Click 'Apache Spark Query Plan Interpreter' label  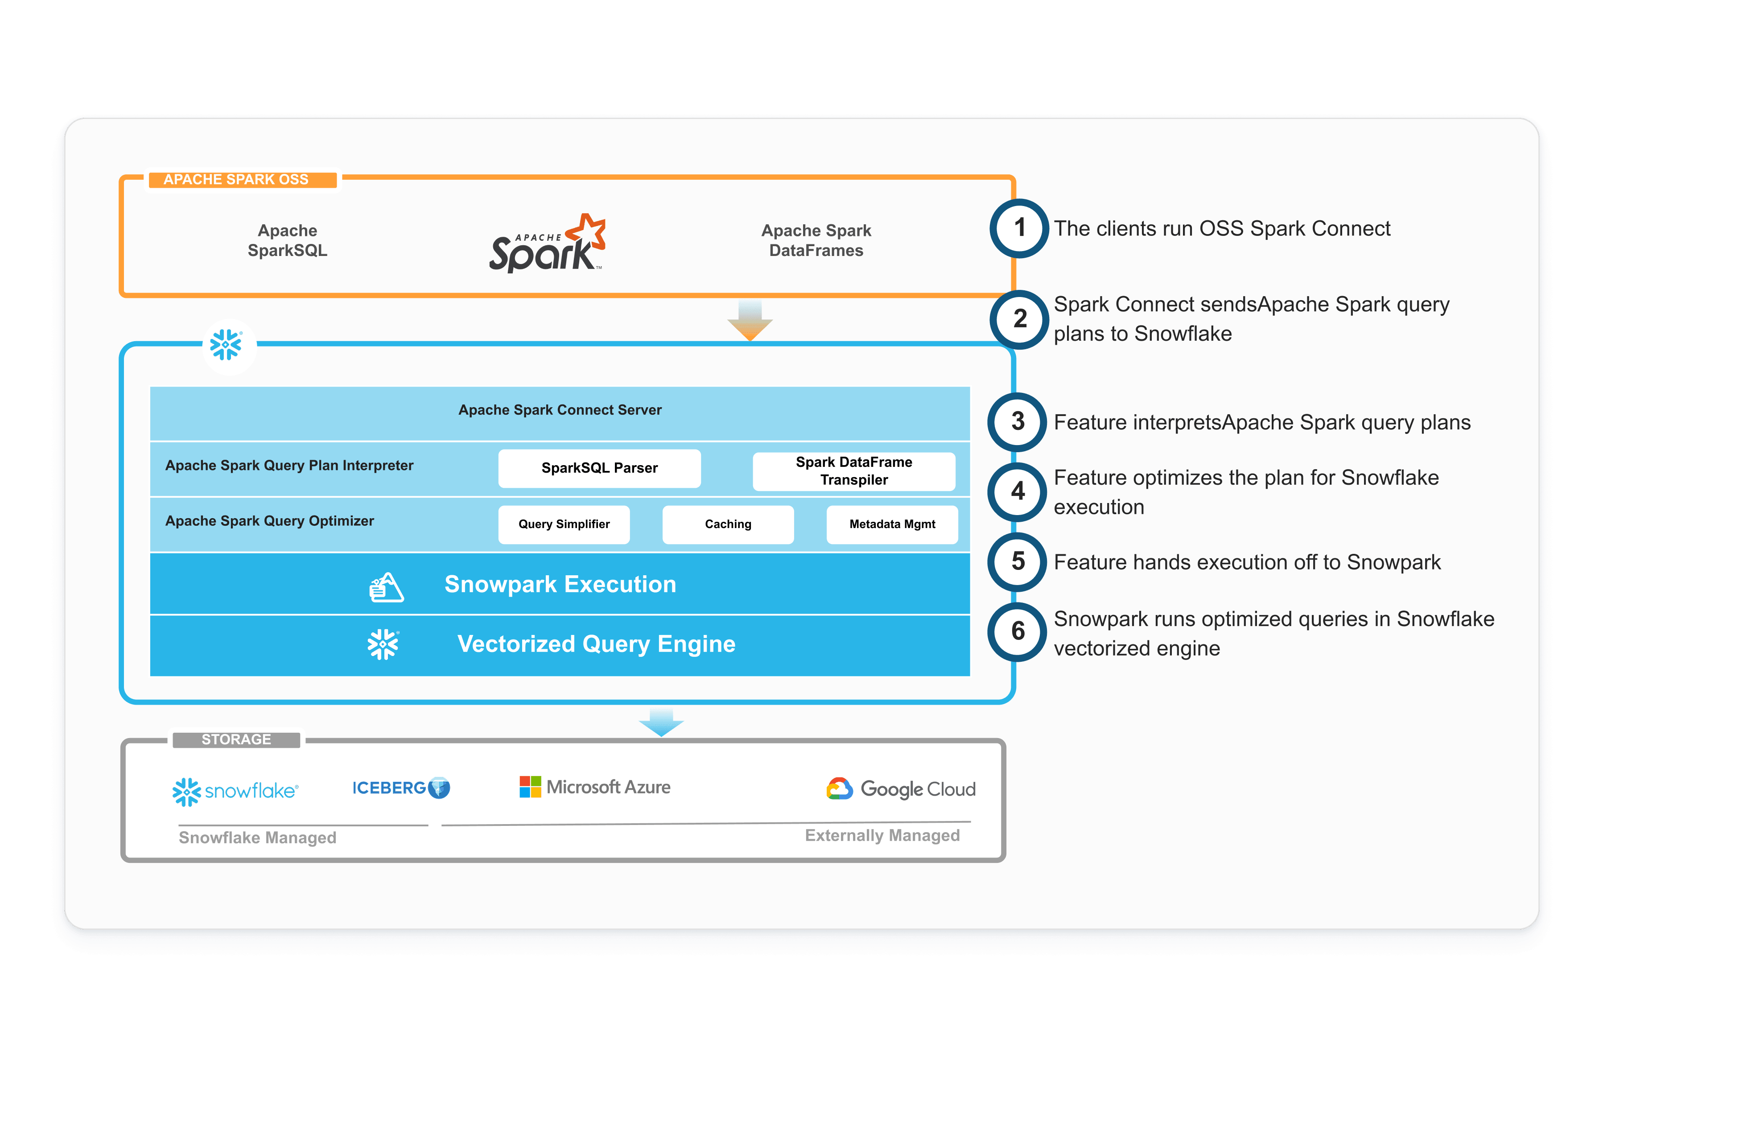pyautogui.click(x=288, y=466)
